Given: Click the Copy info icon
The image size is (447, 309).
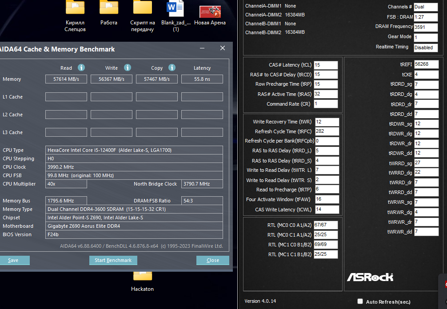Looking at the screenshot, I should point(172,67).
